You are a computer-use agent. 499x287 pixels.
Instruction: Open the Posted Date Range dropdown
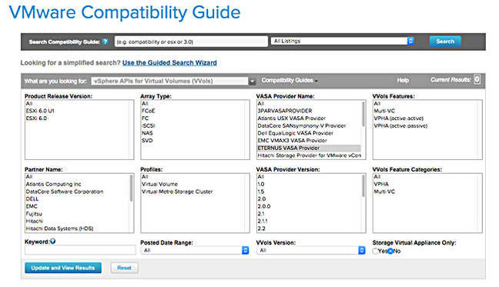[x=195, y=250]
